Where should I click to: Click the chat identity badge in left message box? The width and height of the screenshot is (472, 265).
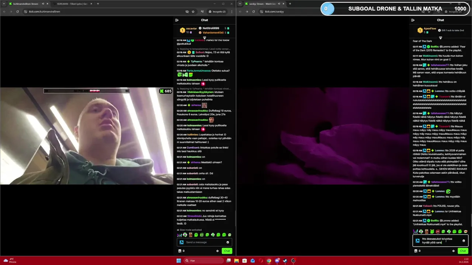click(x=181, y=242)
